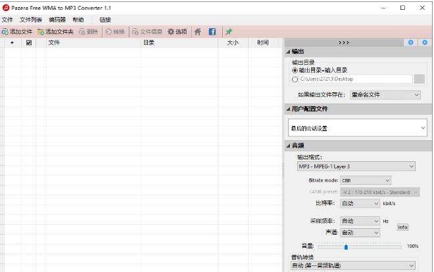Screen dimensions: 434x272
Task: Open the 输出格式 MP3 format dropdown
Action: coord(356,166)
